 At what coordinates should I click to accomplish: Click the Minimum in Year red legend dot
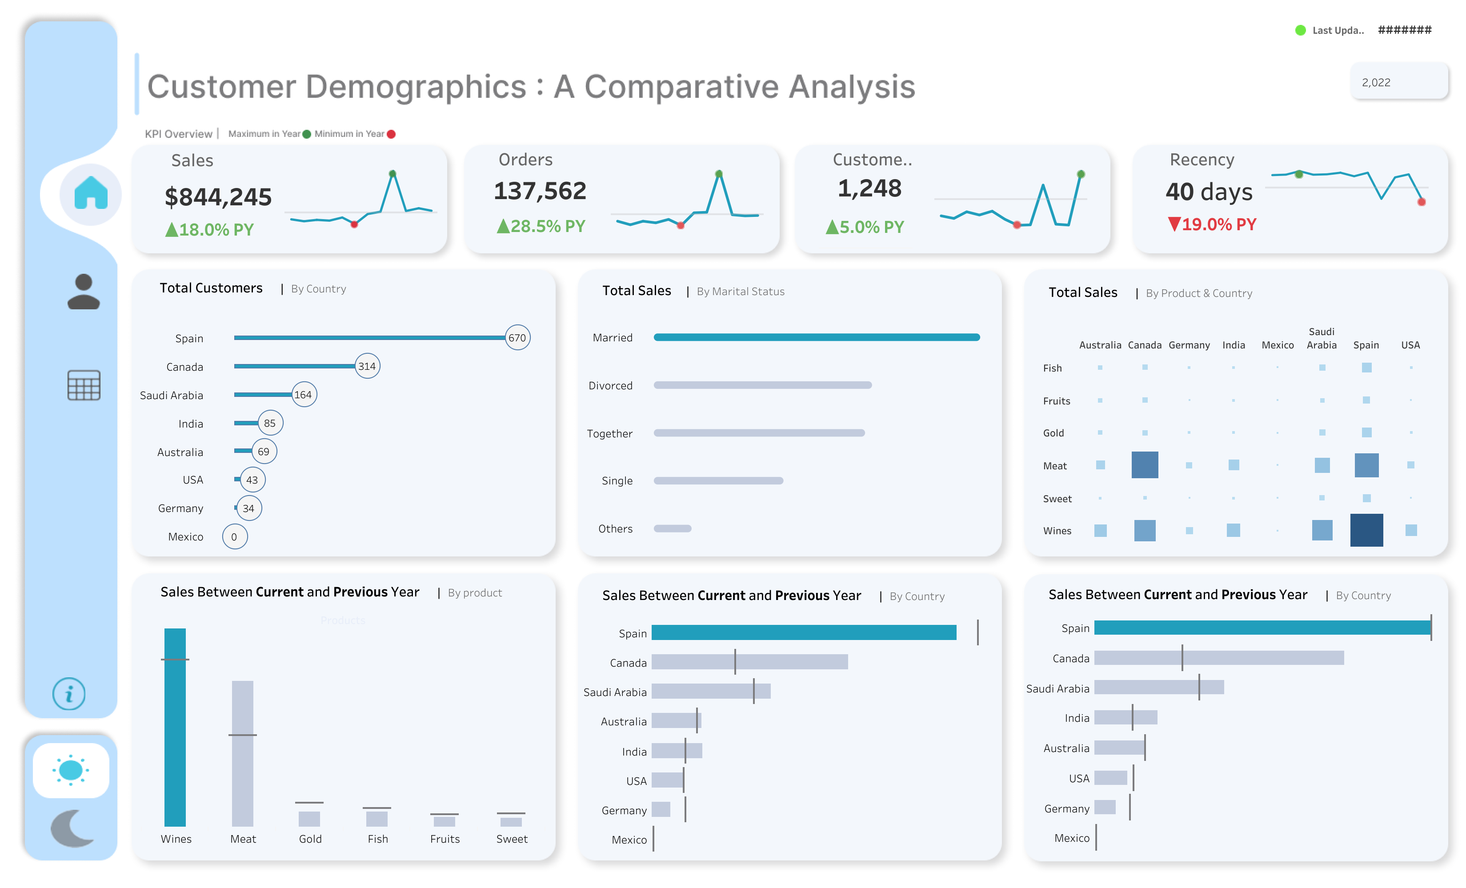point(391,134)
